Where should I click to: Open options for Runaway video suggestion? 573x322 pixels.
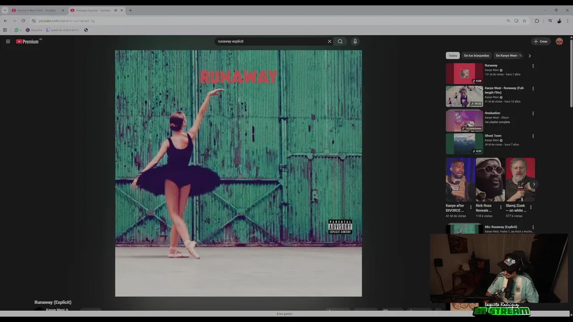click(533, 66)
